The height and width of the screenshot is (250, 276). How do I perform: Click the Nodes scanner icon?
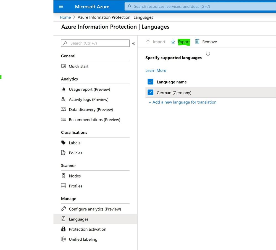tap(64, 176)
